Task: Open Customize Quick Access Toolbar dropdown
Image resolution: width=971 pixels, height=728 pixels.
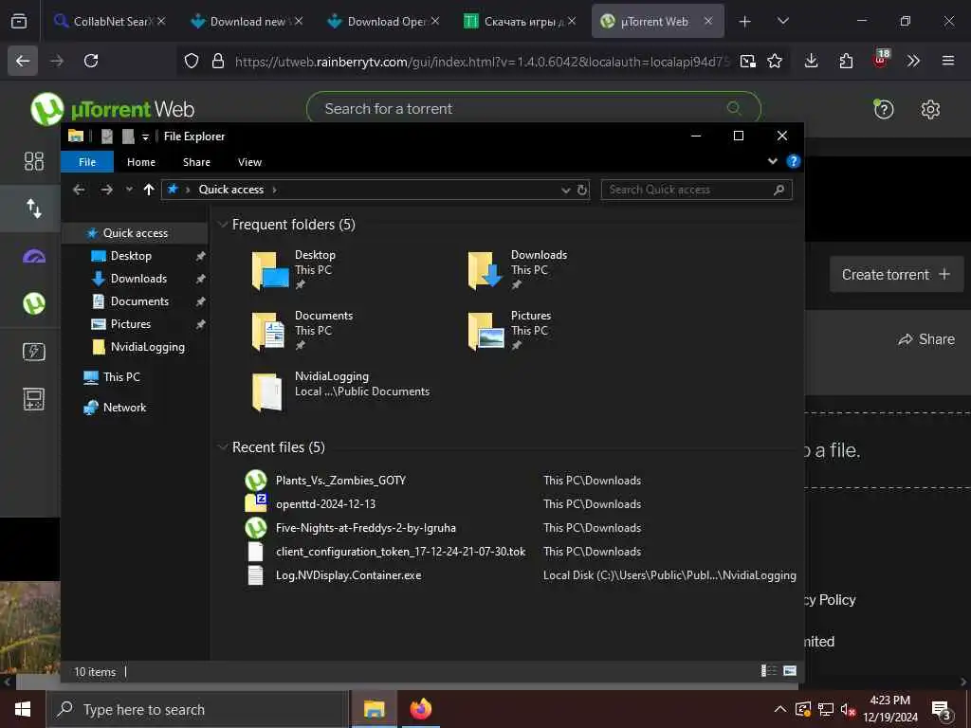Action: tap(145, 136)
